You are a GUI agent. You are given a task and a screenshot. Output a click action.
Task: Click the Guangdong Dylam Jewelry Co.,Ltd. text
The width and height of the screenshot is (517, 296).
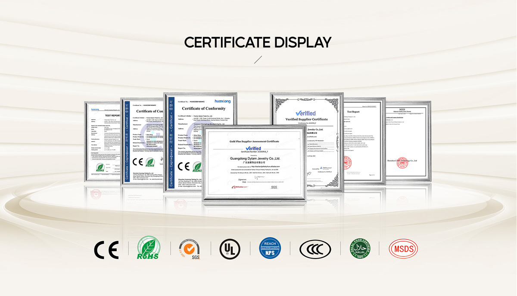255,158
